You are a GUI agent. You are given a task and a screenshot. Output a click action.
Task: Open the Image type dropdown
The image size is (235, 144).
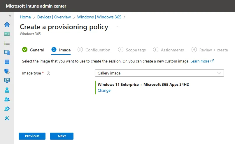click(x=159, y=73)
